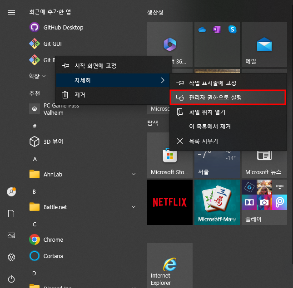This screenshot has height=288, width=293.
Task: Click the B letter header
Action: pyautogui.click(x=35, y=192)
